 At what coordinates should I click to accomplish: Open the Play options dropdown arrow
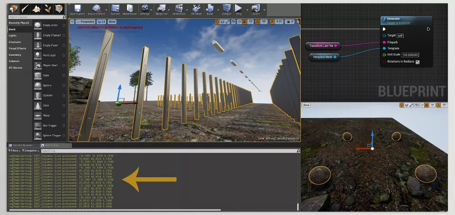click(247, 9)
